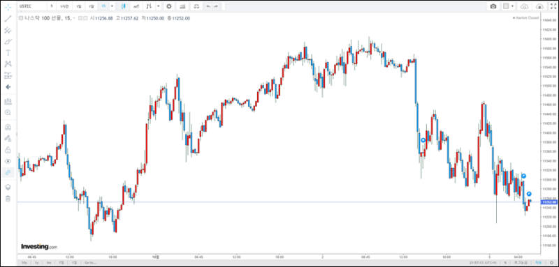
Task: Collapse the left drawing toolbar arrow
Action: (17, 135)
